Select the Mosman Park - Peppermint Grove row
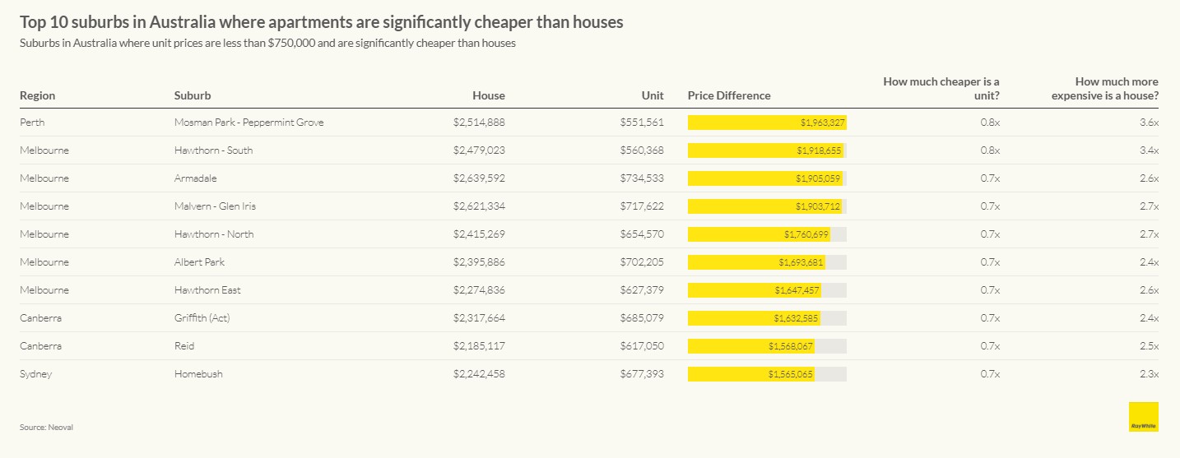The image size is (1180, 458). click(249, 123)
